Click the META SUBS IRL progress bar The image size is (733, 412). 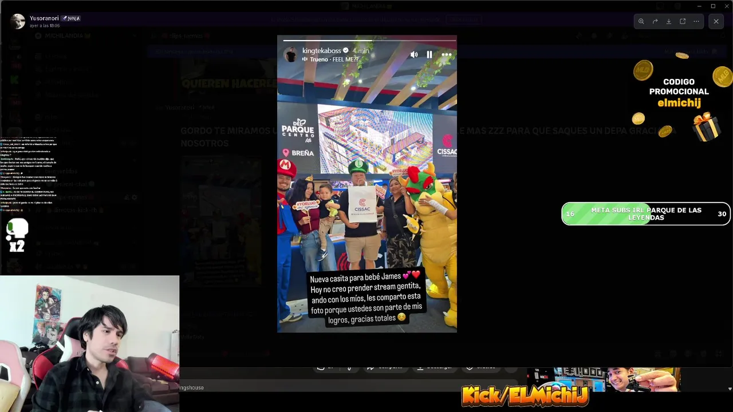point(646,214)
